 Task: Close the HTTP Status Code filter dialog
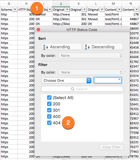tap(39, 30)
